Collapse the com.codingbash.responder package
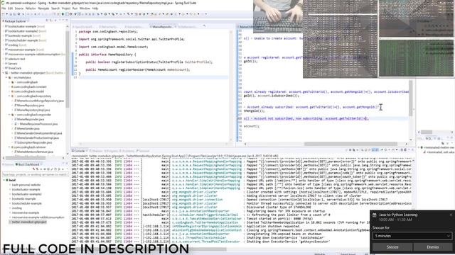455x255 pixels. pyautogui.click(x=9, y=115)
